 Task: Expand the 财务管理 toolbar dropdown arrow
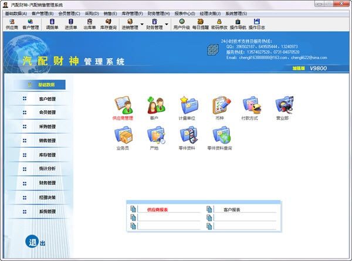pyautogui.click(x=167, y=24)
